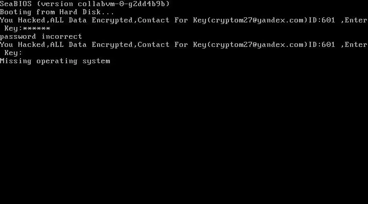The image size is (368, 204).
Task: Click 'Contact For Key' in first ransom message
Action: pos(173,20)
